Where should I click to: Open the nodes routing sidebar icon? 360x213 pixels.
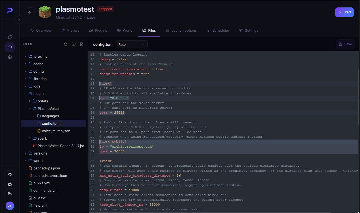pos(10,37)
